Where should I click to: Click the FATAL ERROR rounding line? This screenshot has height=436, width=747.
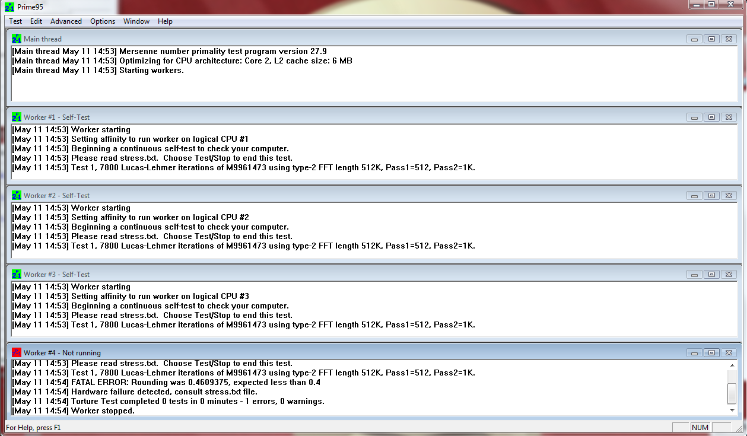(166, 383)
